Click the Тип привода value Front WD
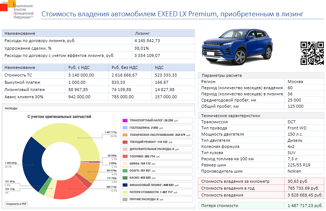The width and height of the screenshot is (326, 211). point(297,128)
